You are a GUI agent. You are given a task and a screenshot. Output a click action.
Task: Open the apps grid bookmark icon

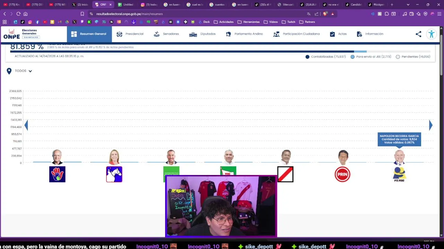5,22
